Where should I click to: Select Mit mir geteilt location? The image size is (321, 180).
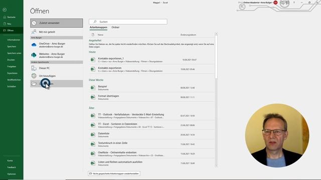tap(57, 32)
